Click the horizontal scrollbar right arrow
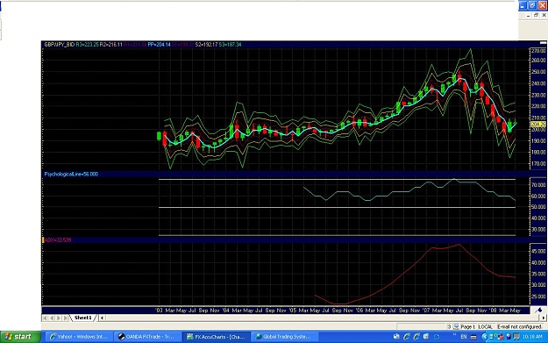The width and height of the screenshot is (548, 343). click(544, 318)
